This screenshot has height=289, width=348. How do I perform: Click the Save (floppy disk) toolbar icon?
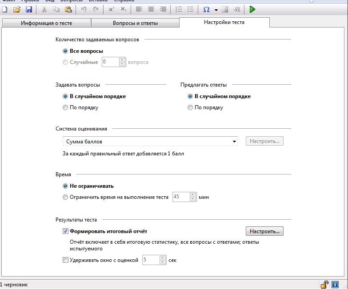click(29, 9)
